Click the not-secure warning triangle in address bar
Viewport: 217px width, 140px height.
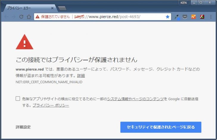[37, 17]
